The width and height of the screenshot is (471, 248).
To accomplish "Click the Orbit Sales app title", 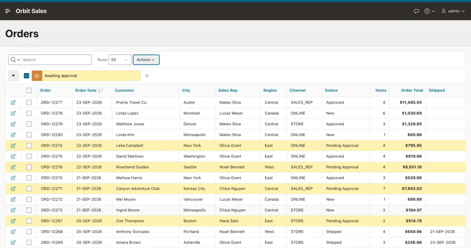I will [x=31, y=11].
